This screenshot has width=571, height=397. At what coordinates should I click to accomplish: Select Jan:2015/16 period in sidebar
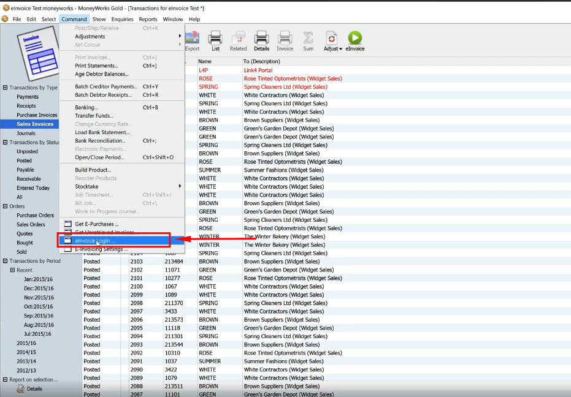pos(38,279)
